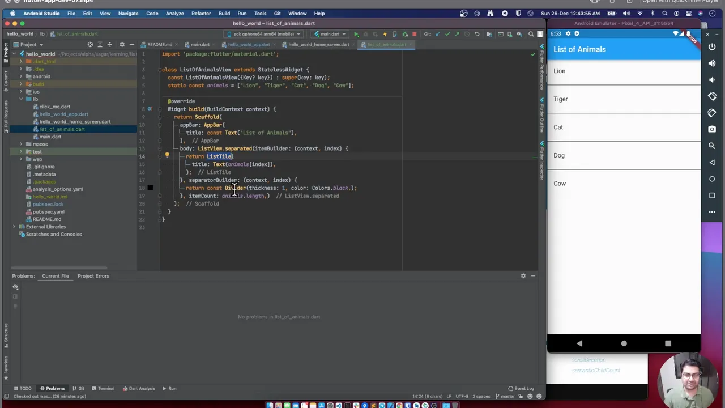Toggle Flutter Outline side panel
This screenshot has height=408, width=725.
541,116
